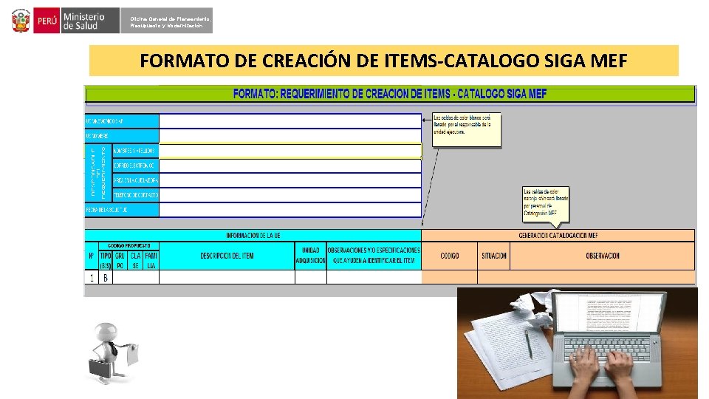
Task: Click the UE MNEMONICO SIAF label cell
Action: click(x=122, y=120)
